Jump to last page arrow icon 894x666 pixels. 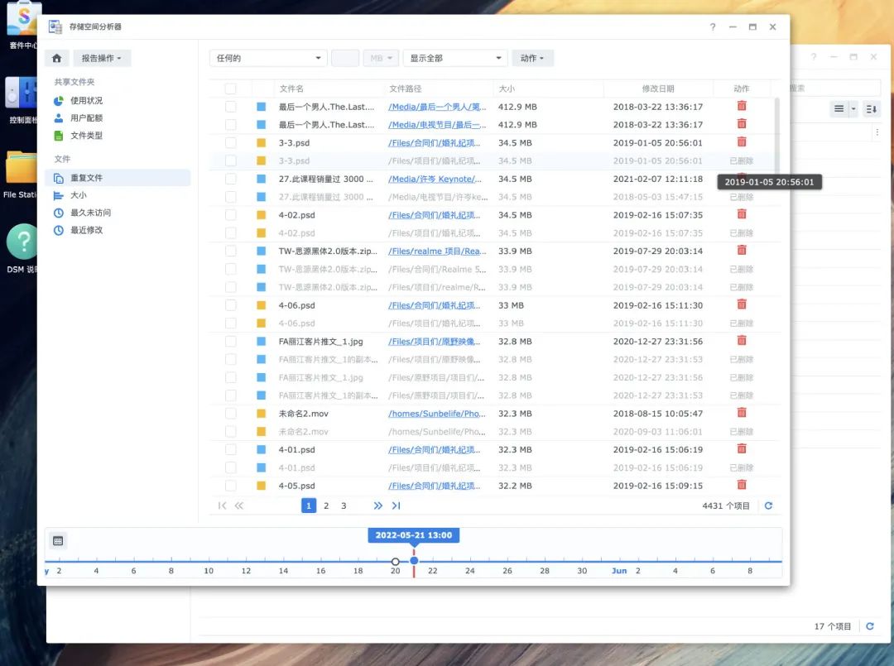pyautogui.click(x=397, y=505)
